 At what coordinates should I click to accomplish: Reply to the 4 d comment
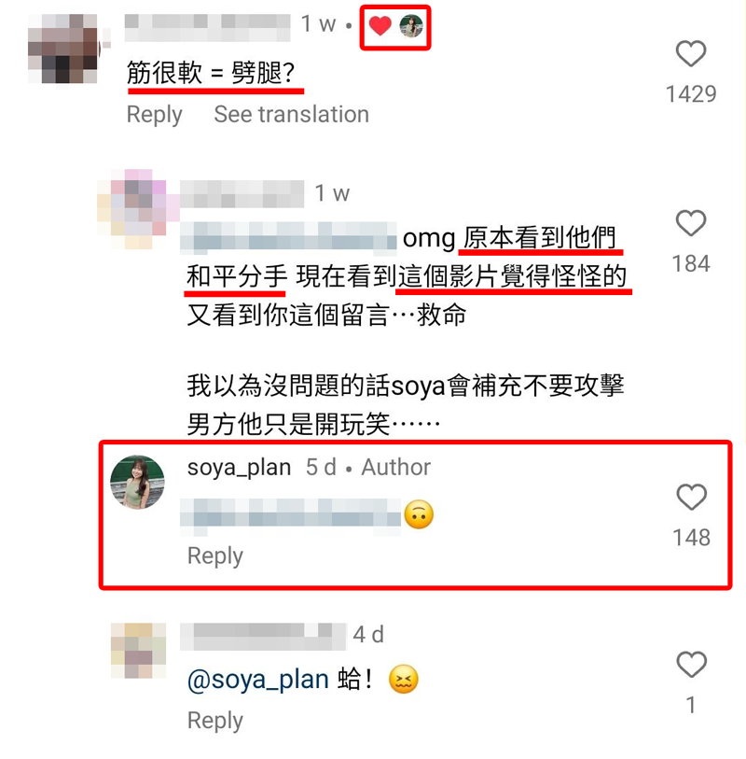click(215, 721)
